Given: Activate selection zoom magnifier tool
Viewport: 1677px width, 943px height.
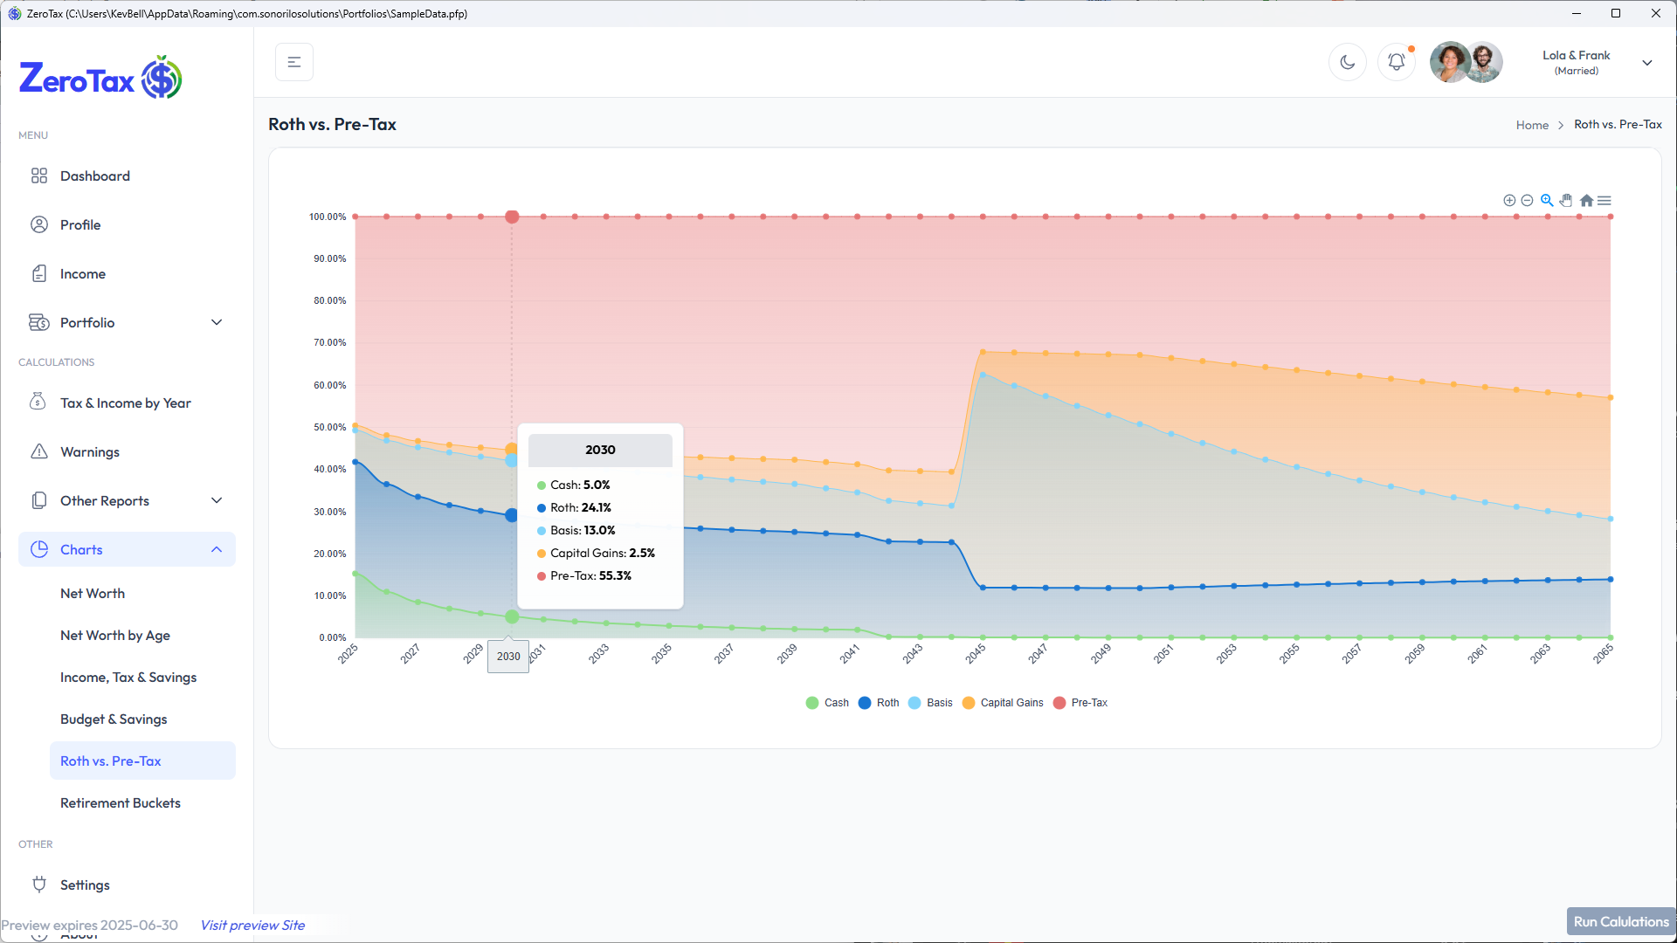Looking at the screenshot, I should tap(1547, 201).
